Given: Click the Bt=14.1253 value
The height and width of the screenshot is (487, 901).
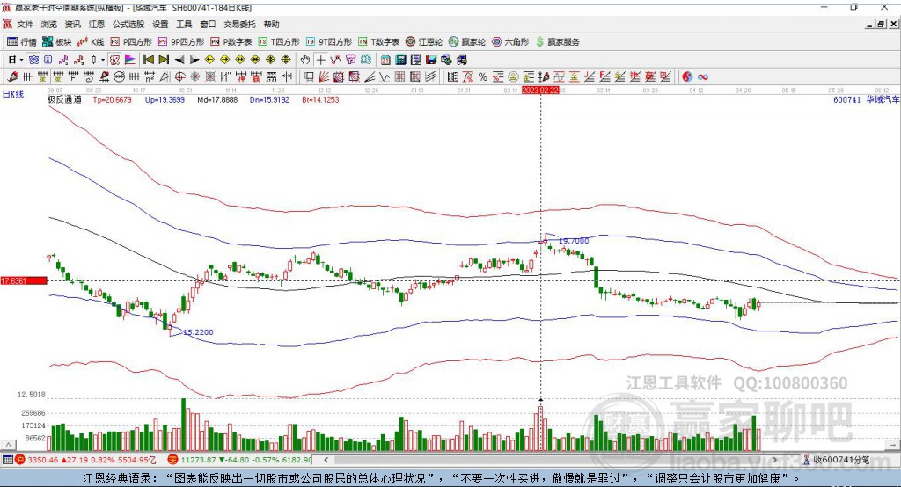Looking at the screenshot, I should [320, 99].
